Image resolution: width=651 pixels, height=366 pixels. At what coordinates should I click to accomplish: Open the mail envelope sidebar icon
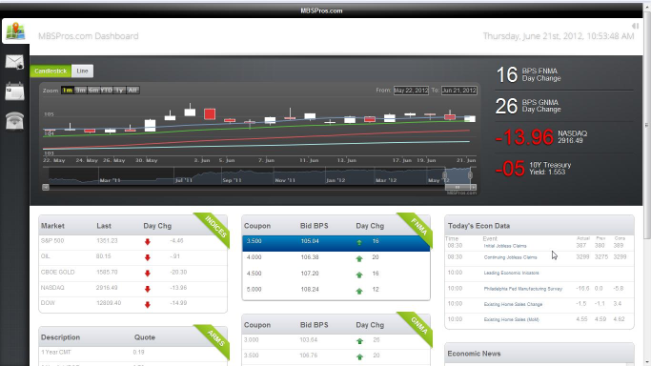pyautogui.click(x=14, y=62)
